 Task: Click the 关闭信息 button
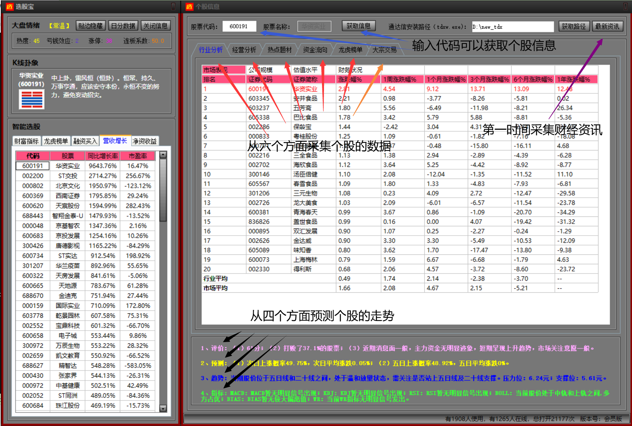pos(155,26)
